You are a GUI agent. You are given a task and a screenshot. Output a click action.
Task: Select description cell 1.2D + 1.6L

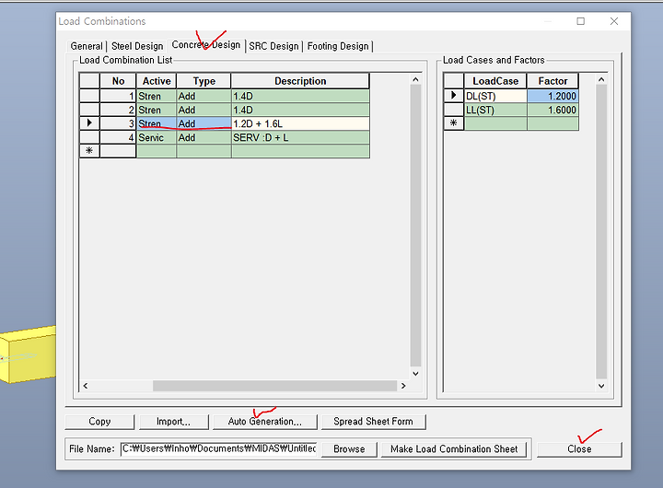[x=300, y=123]
